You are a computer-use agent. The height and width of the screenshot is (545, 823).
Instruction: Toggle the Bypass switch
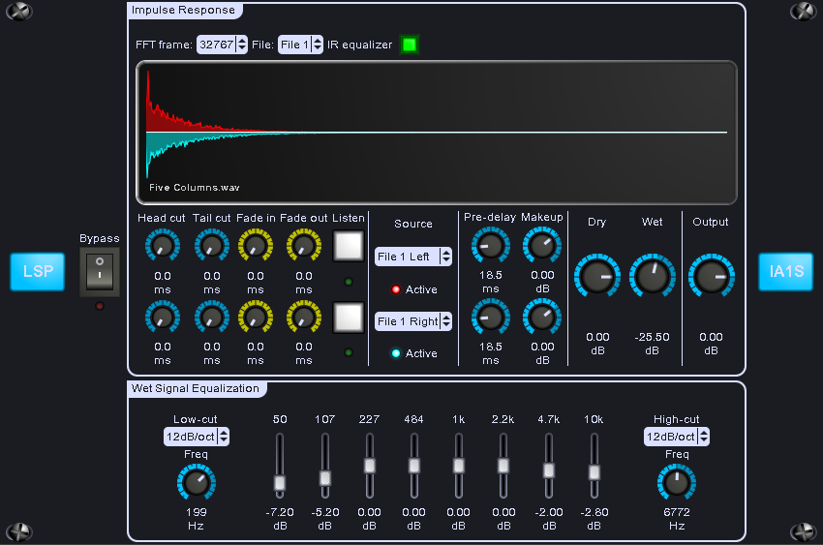pos(100,272)
